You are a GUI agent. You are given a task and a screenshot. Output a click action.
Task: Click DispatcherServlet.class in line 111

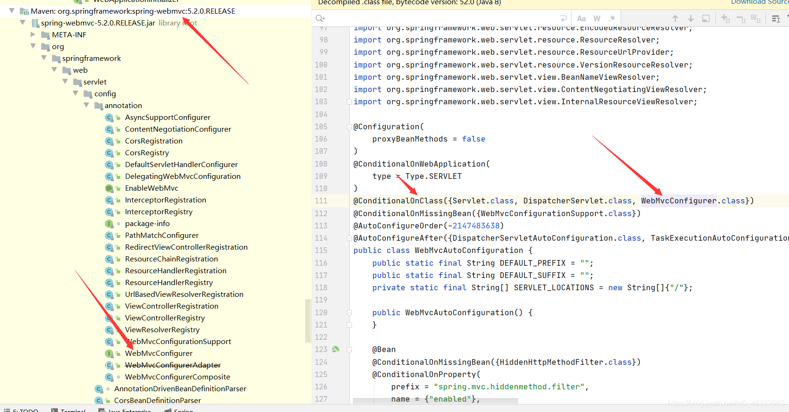coord(578,201)
